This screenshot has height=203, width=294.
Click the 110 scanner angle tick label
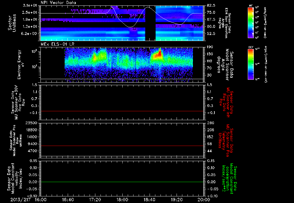tap(210, 61)
